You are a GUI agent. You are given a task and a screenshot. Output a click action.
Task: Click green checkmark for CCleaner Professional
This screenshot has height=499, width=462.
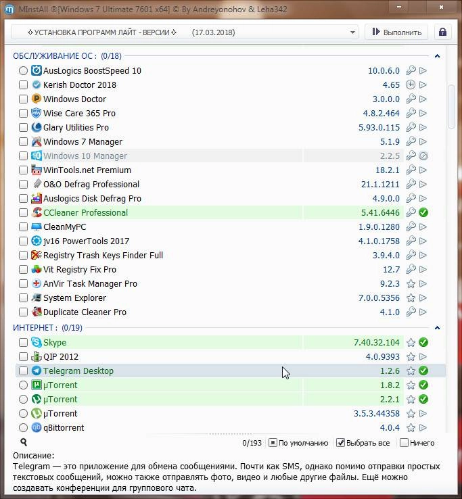[423, 212]
